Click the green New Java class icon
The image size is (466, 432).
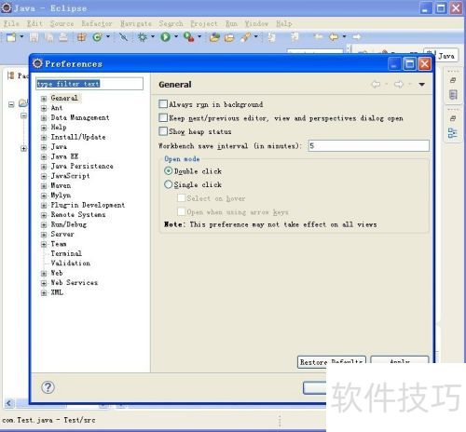pos(97,37)
